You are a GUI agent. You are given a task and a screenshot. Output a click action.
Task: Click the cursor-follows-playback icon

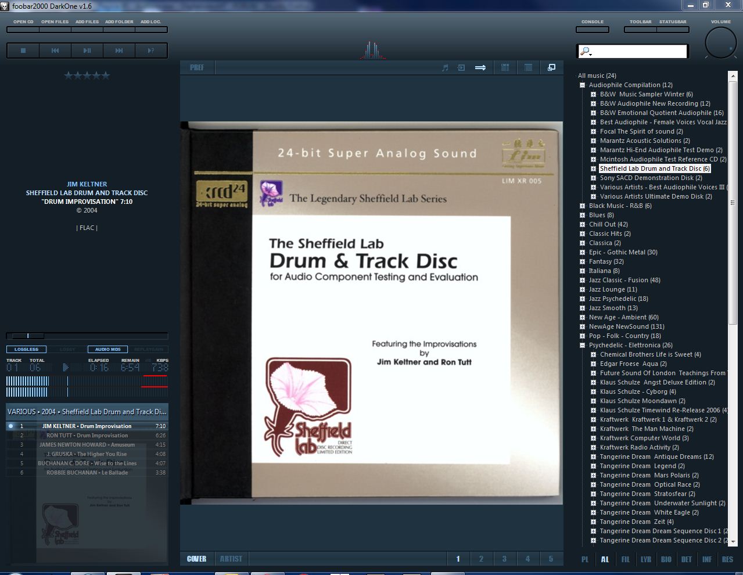coord(461,68)
